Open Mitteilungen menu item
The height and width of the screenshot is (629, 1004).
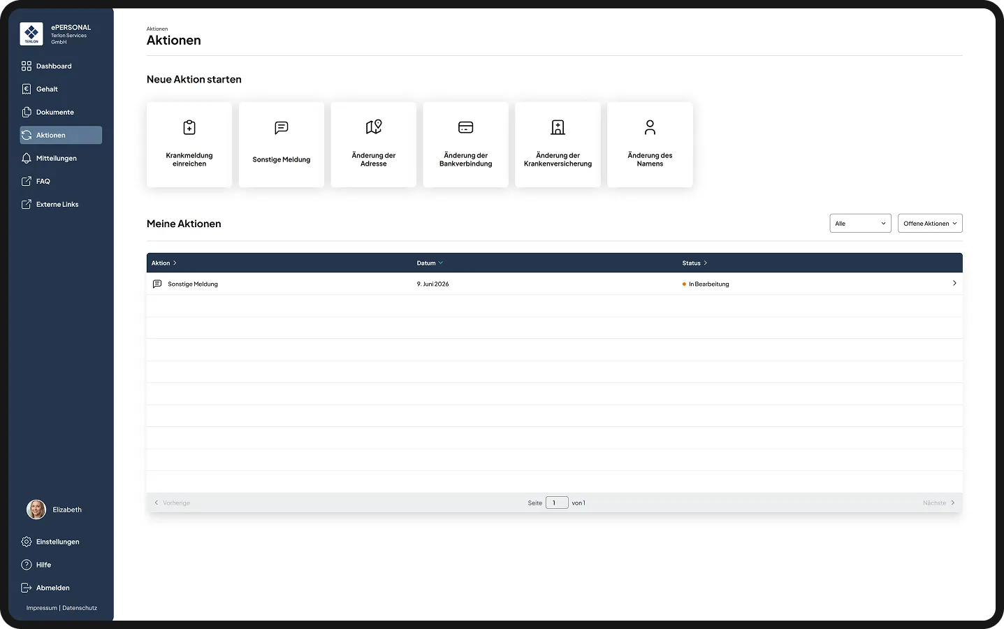tap(61, 158)
